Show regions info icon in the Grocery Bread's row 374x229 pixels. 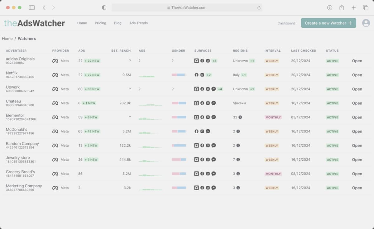[238, 174]
